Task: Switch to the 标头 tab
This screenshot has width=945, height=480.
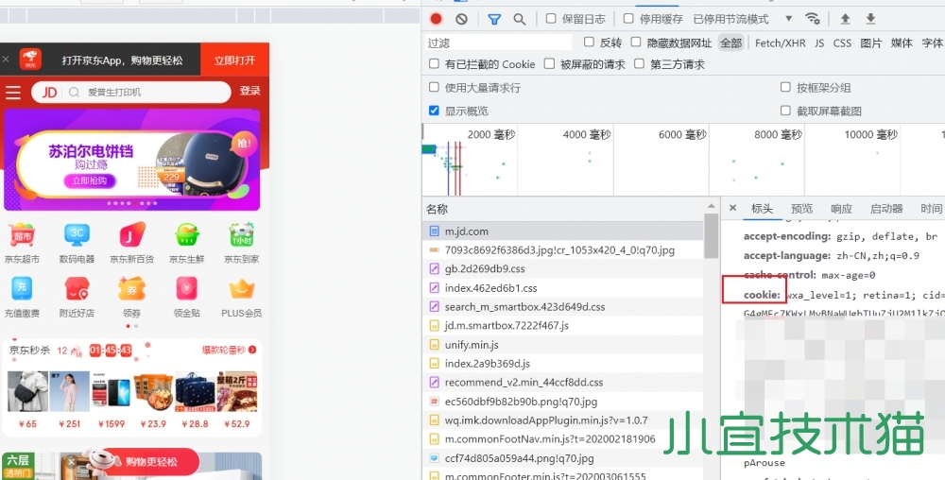Action: pos(762,209)
